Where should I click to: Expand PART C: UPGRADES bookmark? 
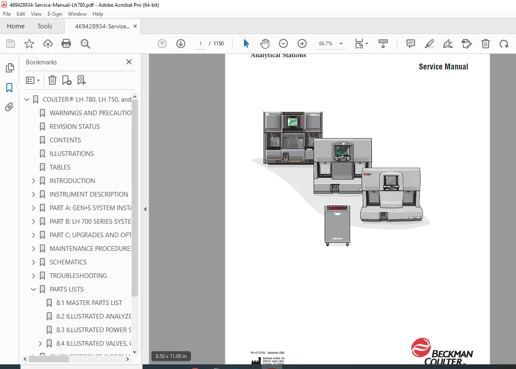(34, 235)
